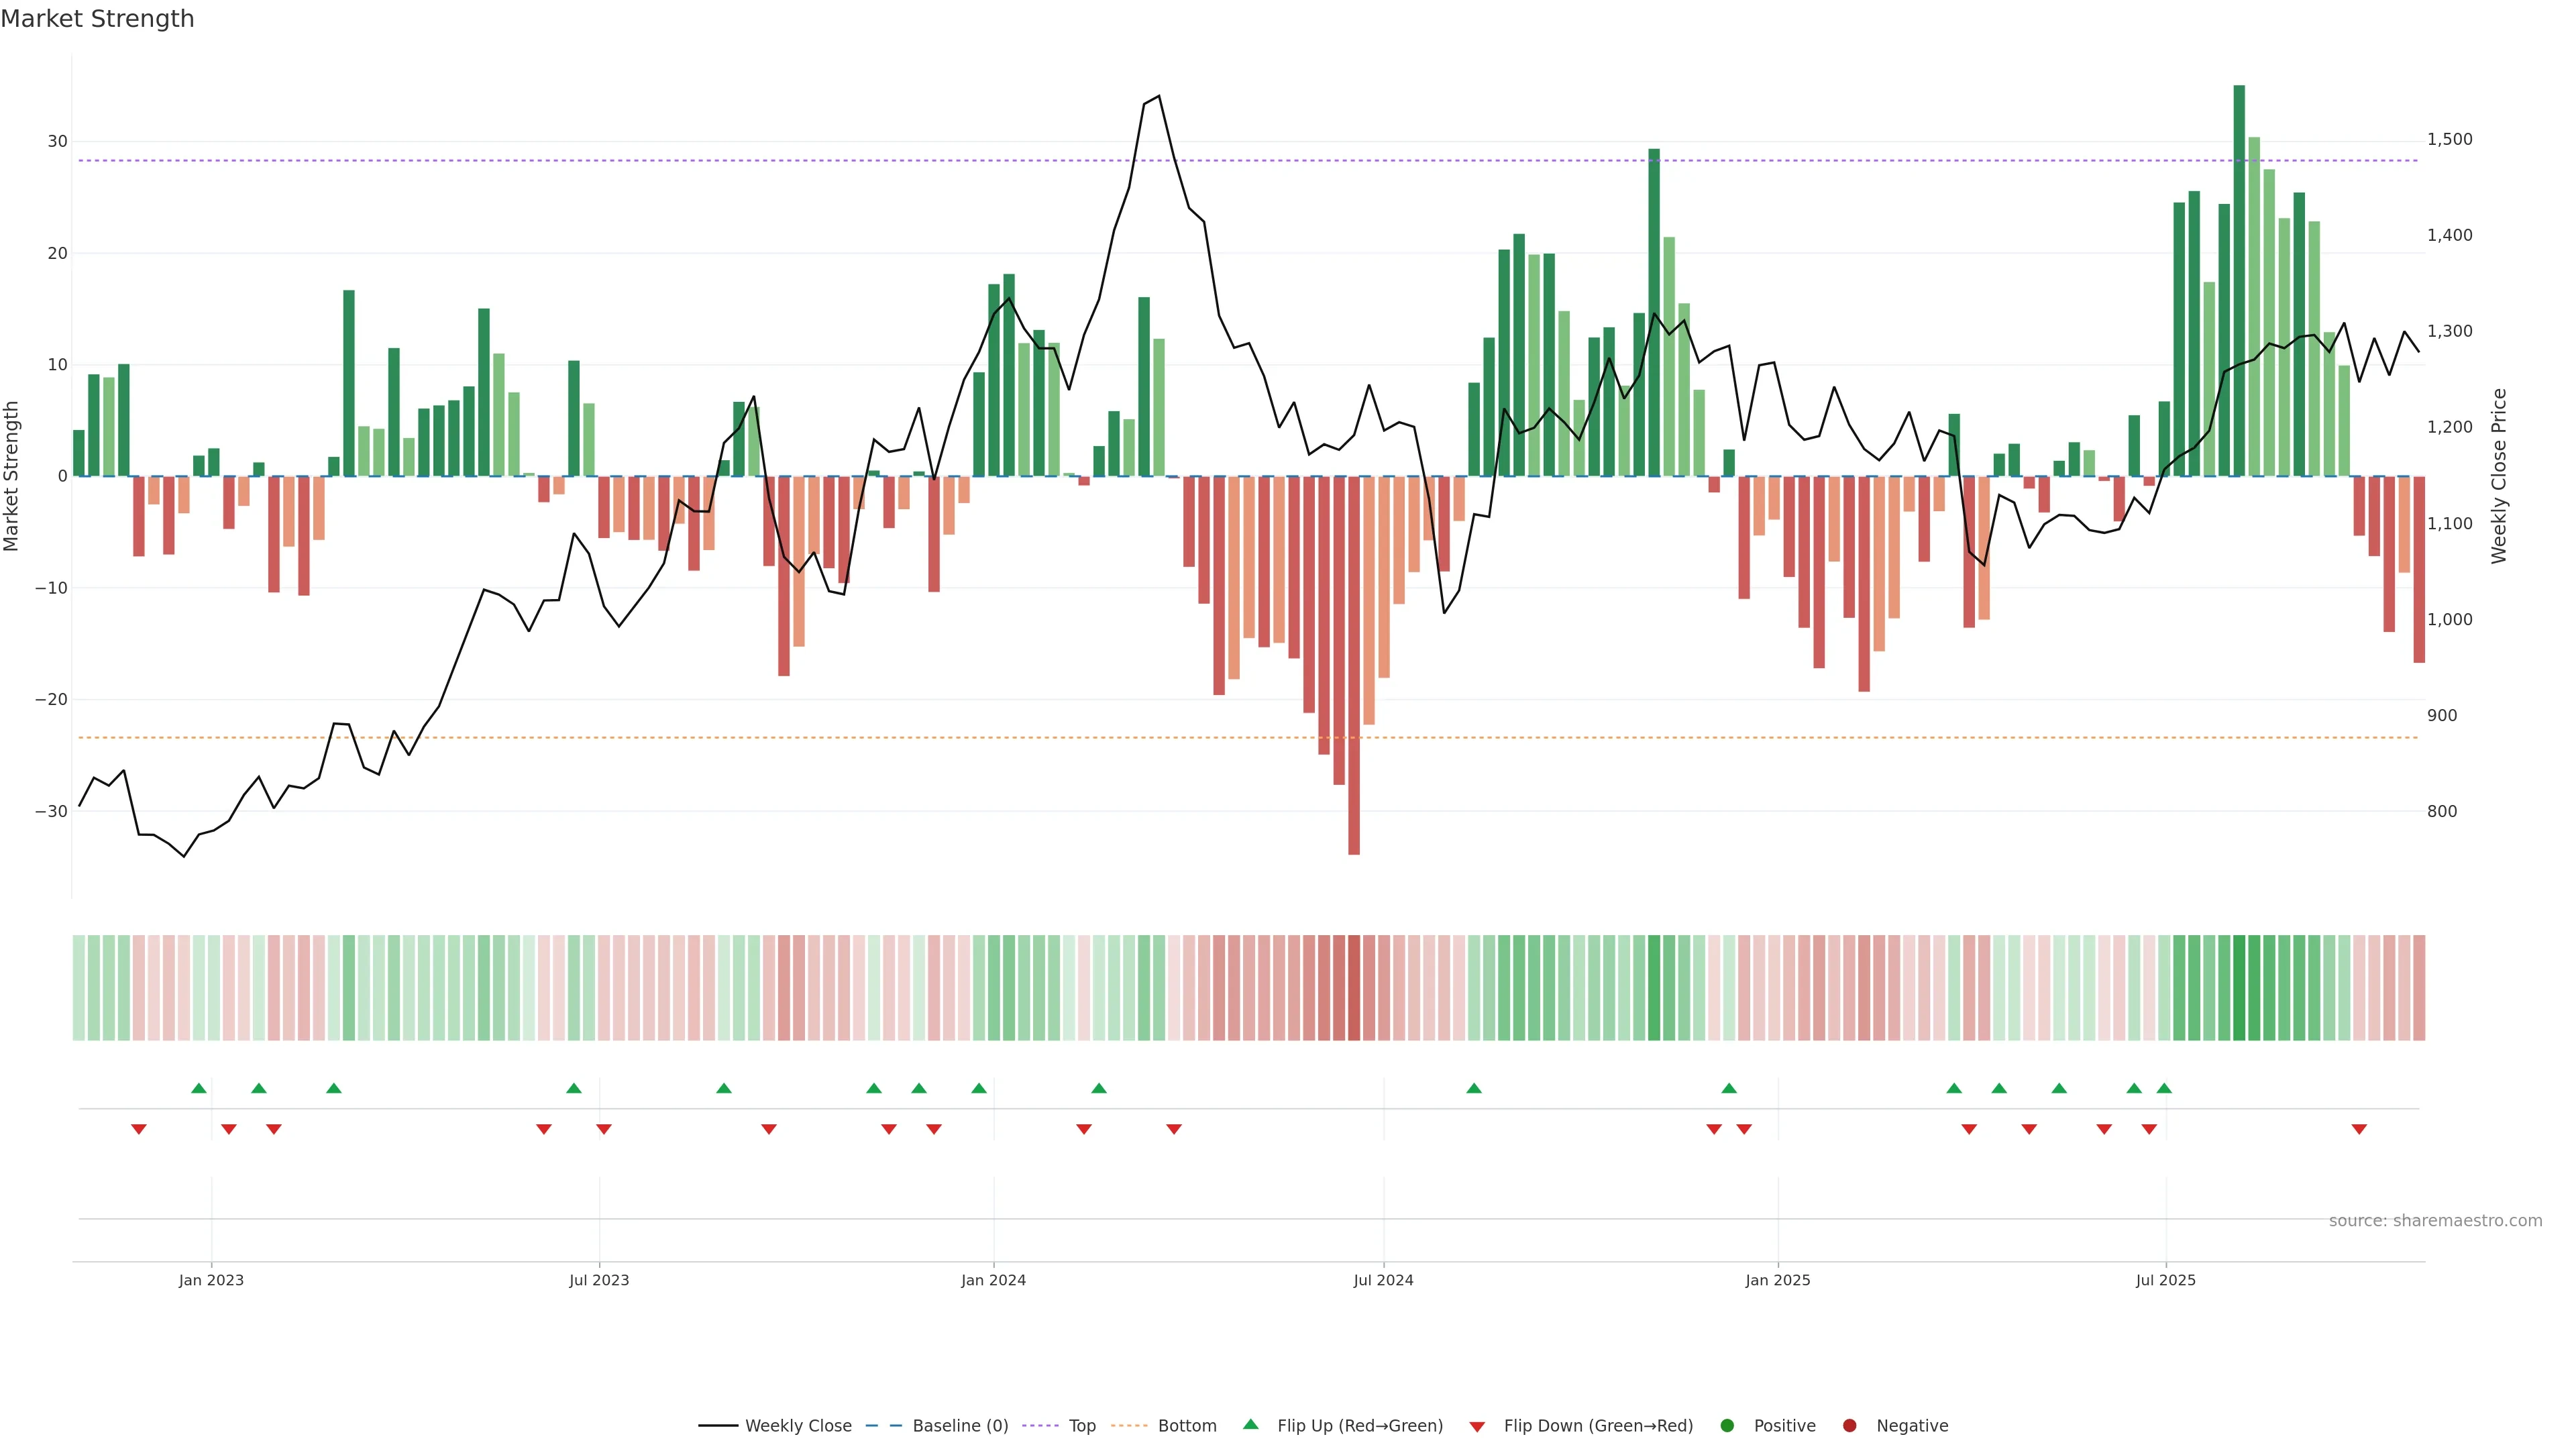
Task: Click the Jul 2025 x-axis label
Action: [x=2165, y=1280]
